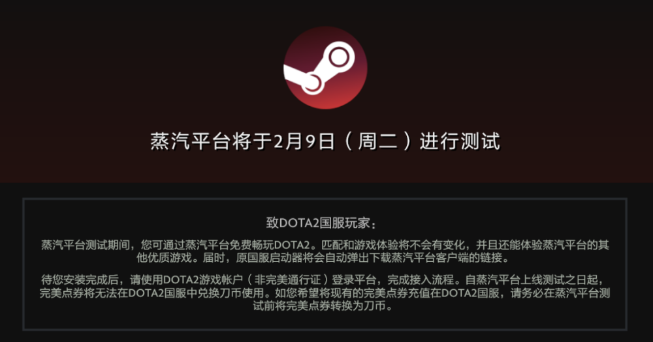The image size is (653, 342).
Task: Click the line beginning 完美点券将无法在DOTA2国服中
Action: (x=325, y=293)
